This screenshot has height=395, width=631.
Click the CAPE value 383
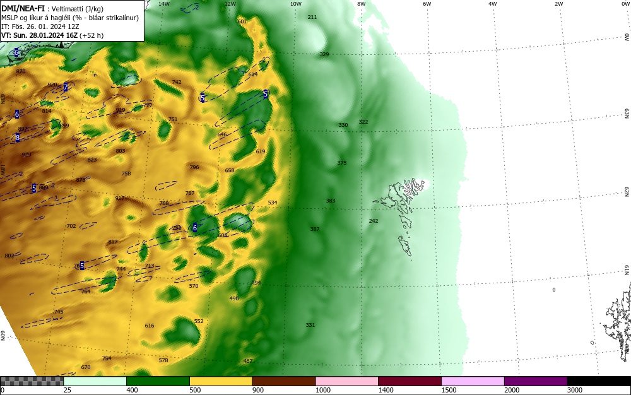click(331, 201)
